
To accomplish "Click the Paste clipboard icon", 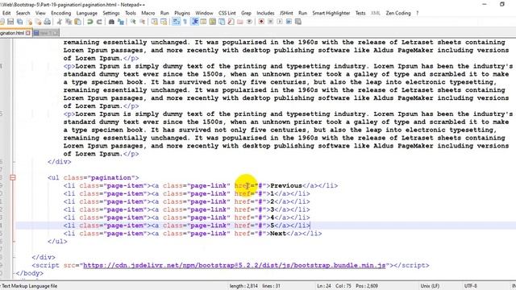I will click(x=77, y=22).
